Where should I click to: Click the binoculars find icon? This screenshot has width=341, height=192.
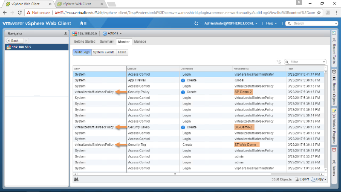(x=76, y=180)
